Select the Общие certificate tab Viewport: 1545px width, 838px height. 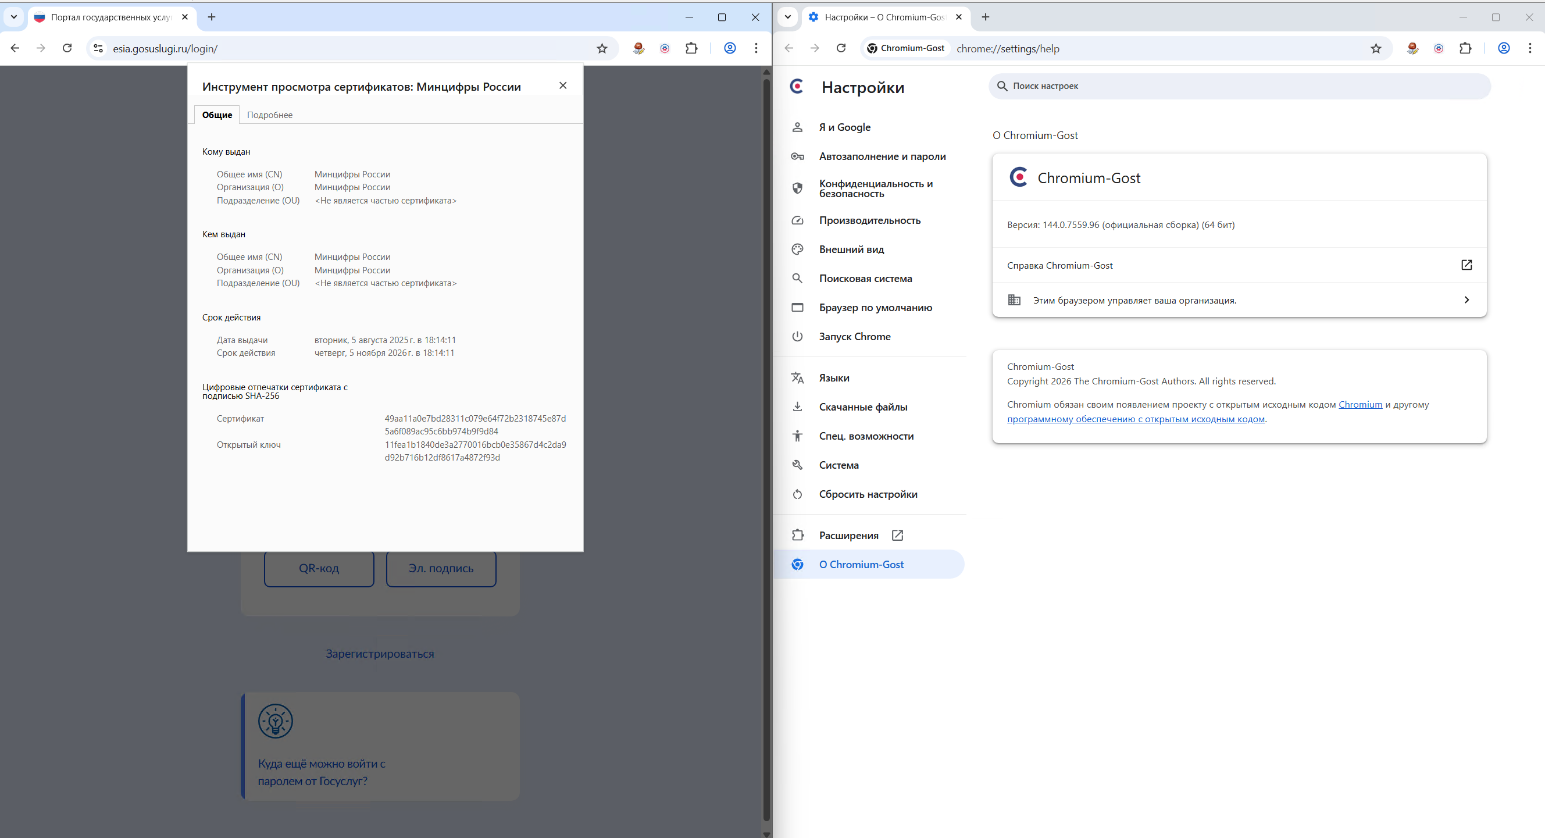216,115
